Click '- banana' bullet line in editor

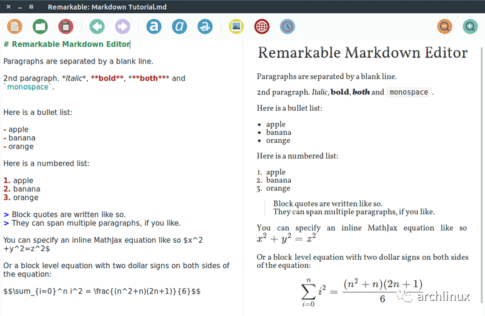coord(19,138)
